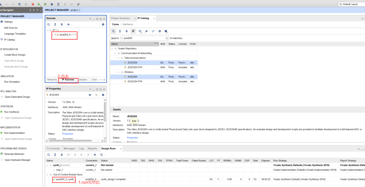Image resolution: width=365 pixels, height=187 pixels.
Task: Toggle search icon in IP Catalog toolbar
Action: coord(113,31)
